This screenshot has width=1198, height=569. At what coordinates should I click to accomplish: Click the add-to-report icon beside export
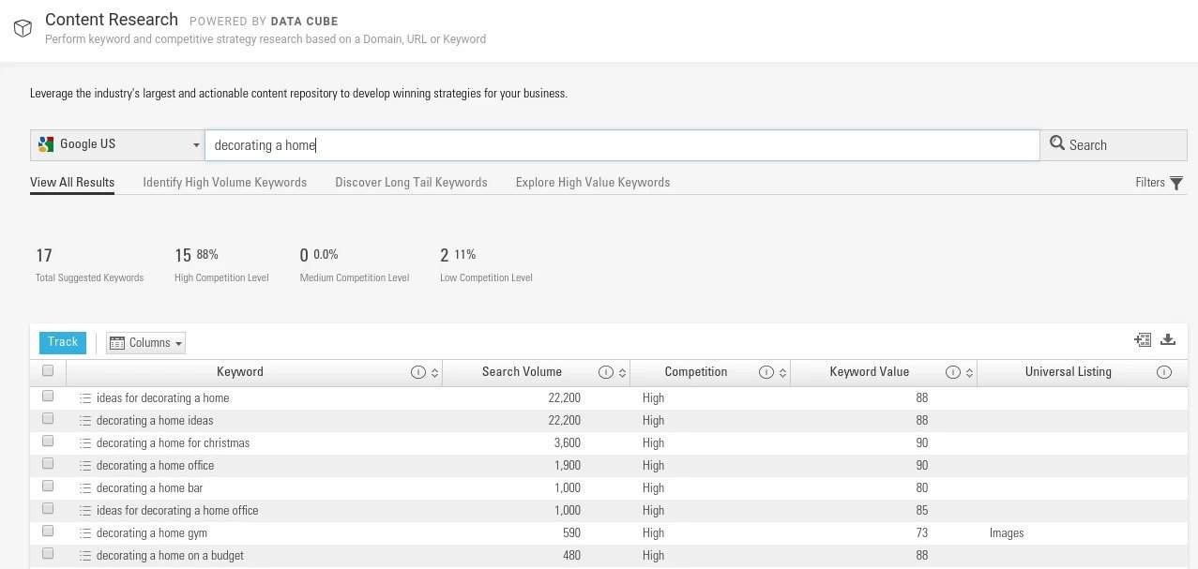[x=1143, y=339]
